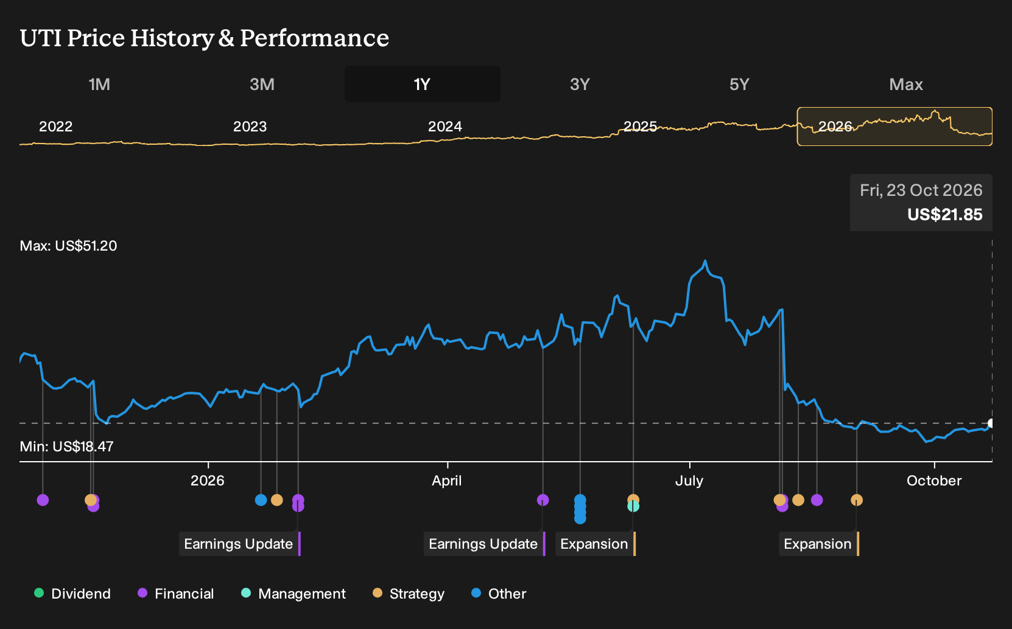Toggle the Other legend filter
The height and width of the screenshot is (629, 1012).
tap(499, 594)
